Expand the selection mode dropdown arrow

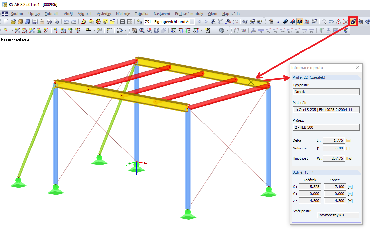click(x=125, y=30)
